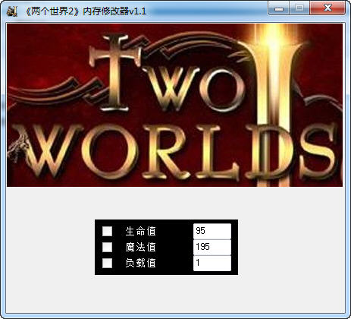Click the empty gray area below the panel
351x319 pixels.
coord(174,294)
